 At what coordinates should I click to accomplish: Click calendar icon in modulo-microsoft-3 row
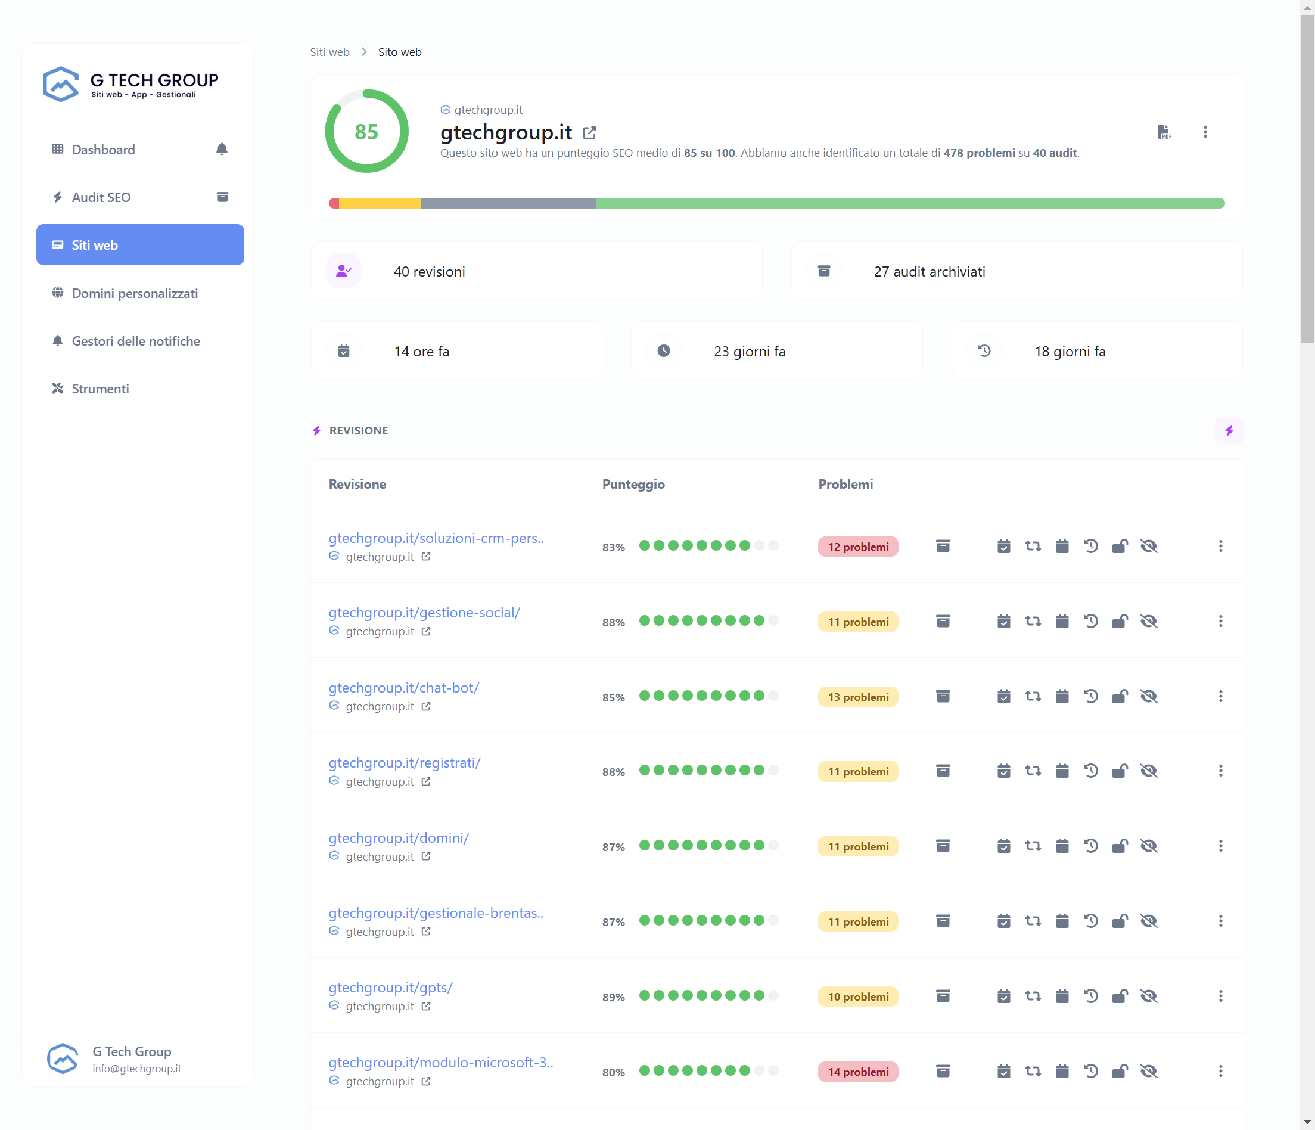coord(1062,1071)
